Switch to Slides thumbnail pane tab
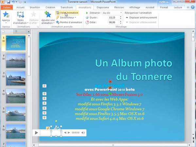This screenshot has height=147, width=196. [x=3, y=31]
